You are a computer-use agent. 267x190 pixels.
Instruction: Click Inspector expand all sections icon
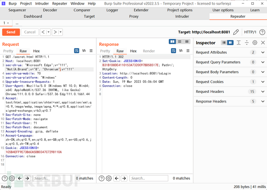(x=239, y=42)
